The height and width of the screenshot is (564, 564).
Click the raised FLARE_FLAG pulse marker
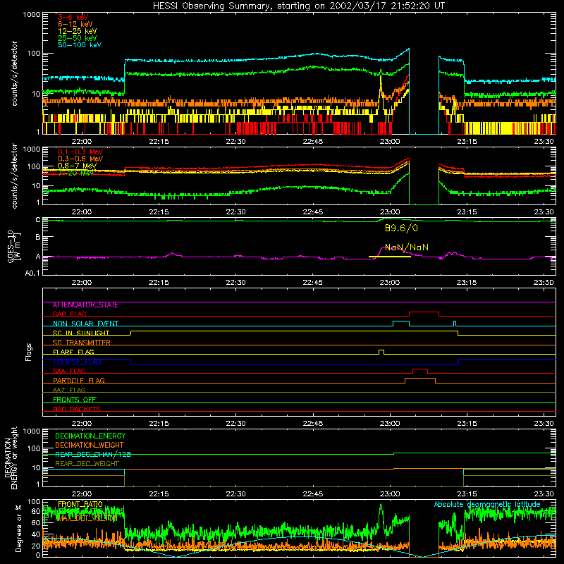coord(381,351)
